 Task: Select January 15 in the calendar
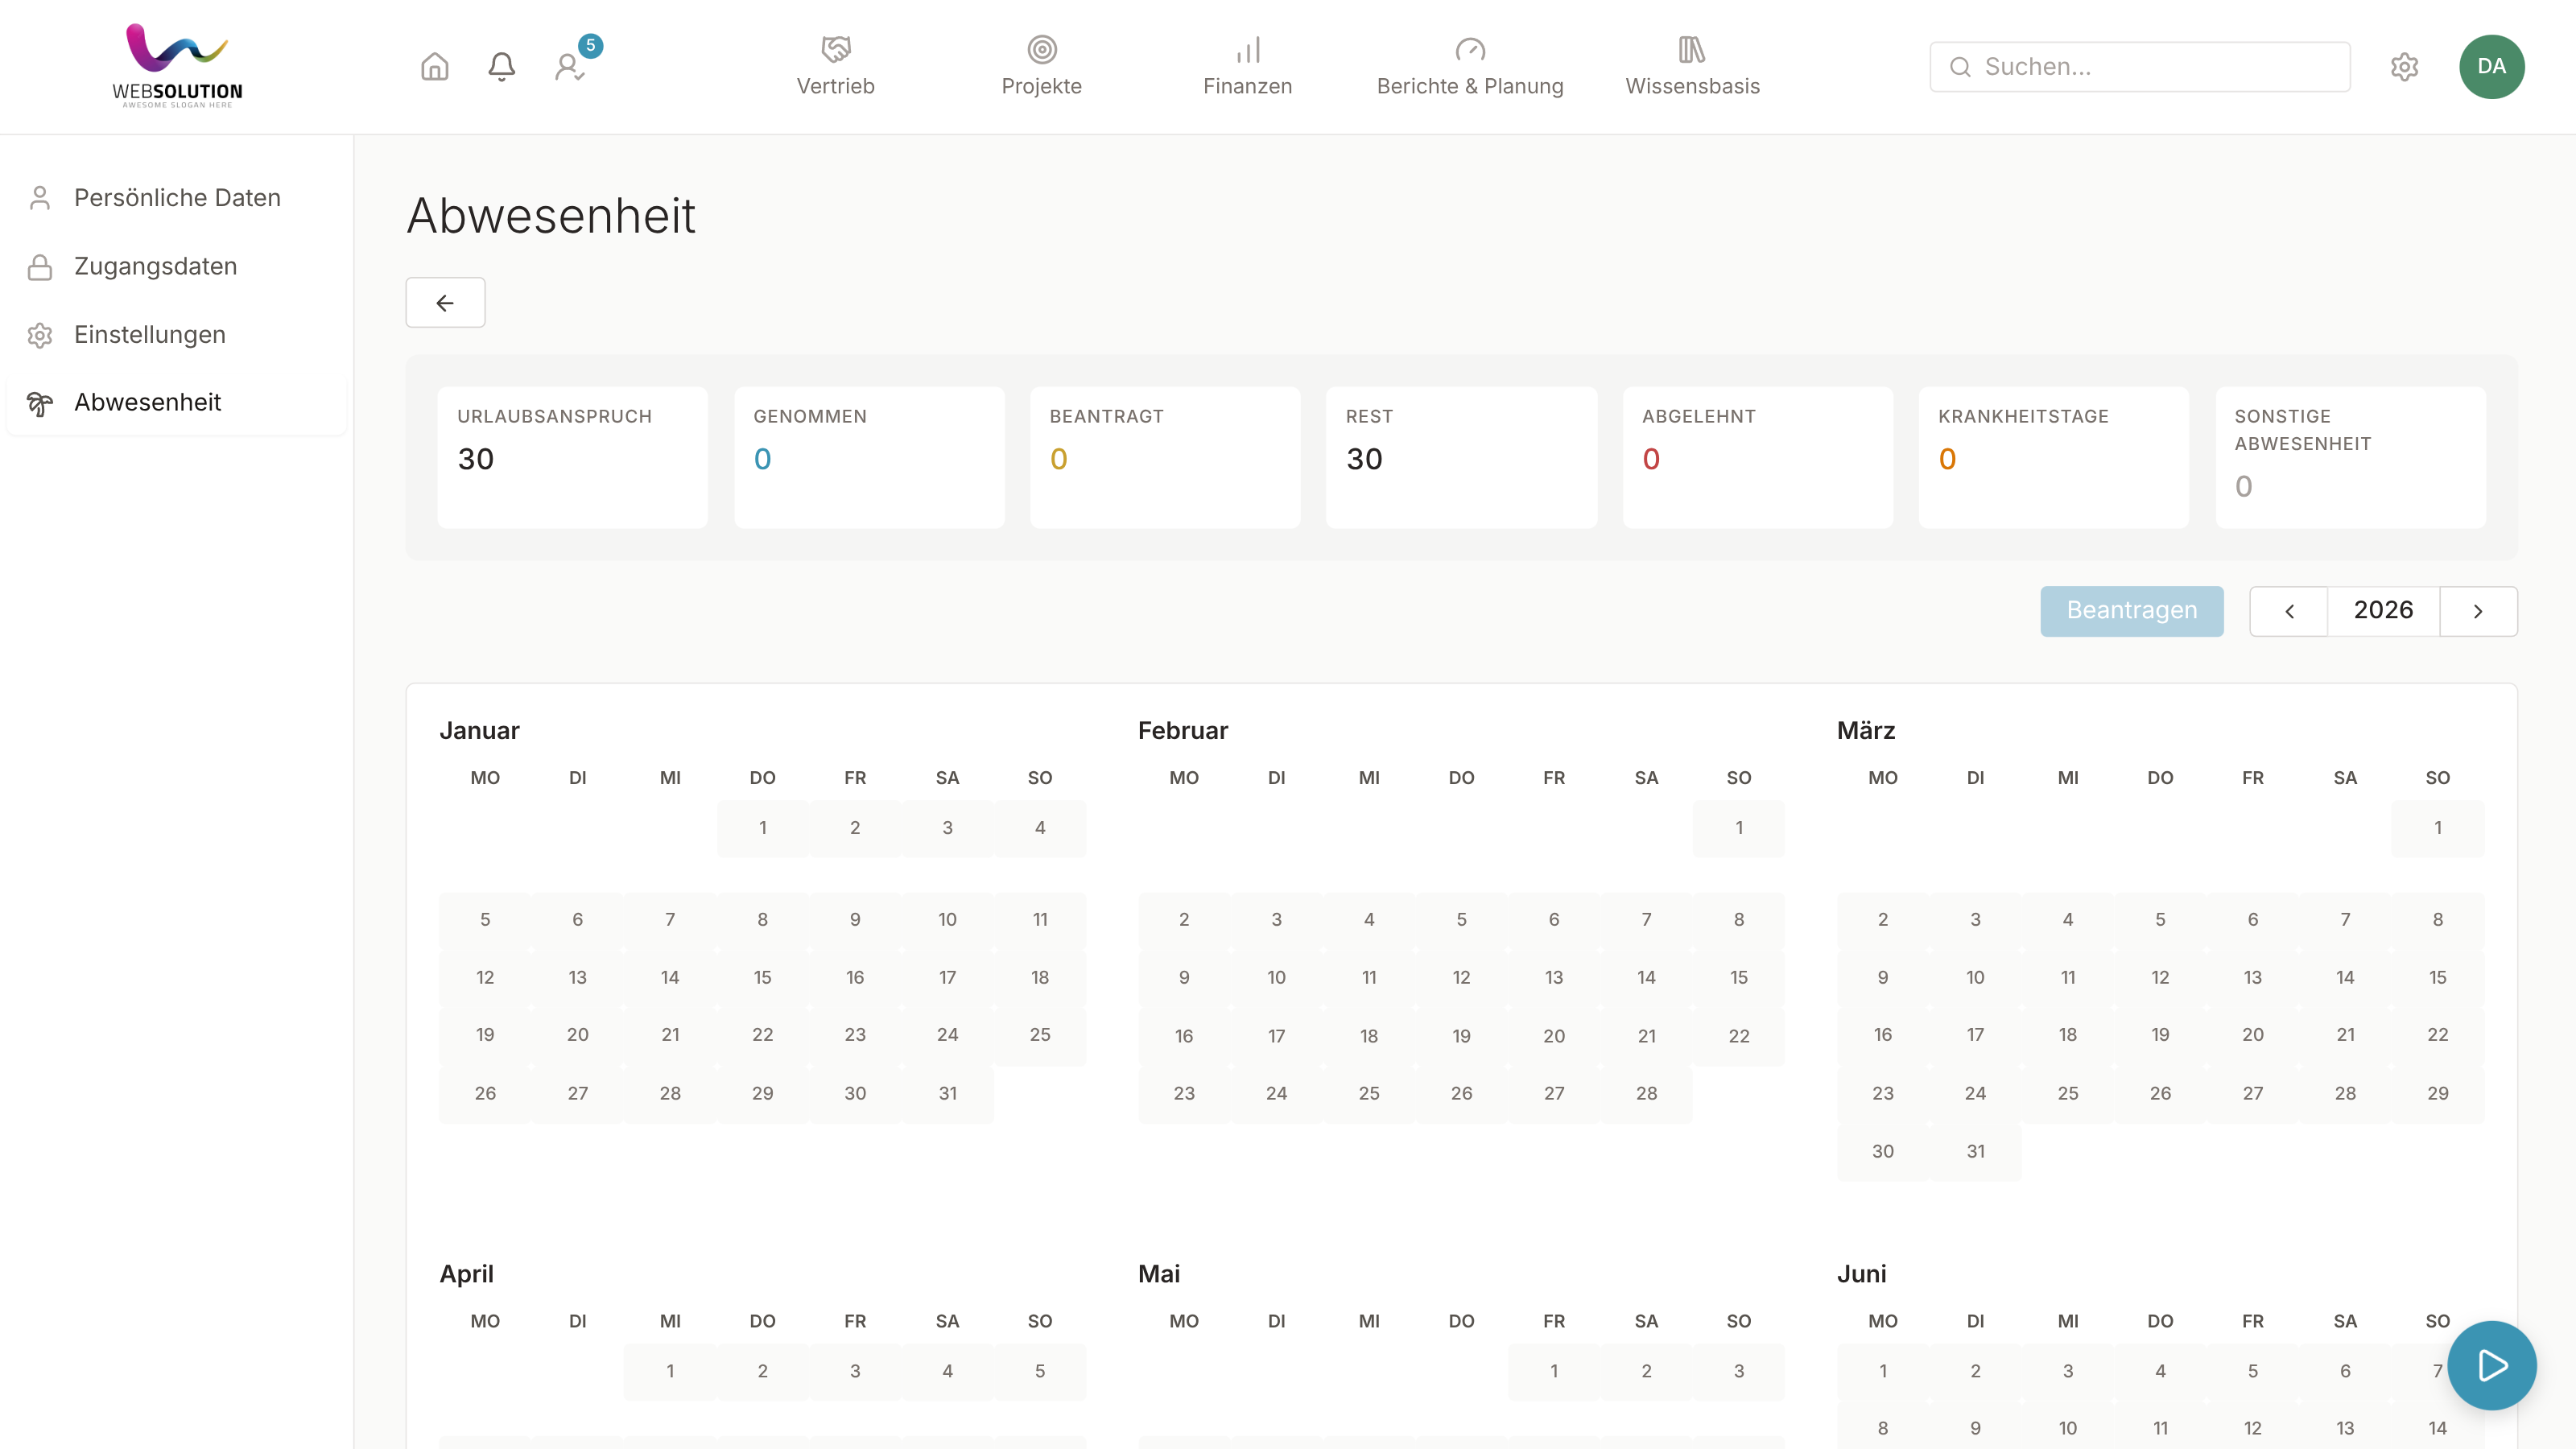pyautogui.click(x=762, y=977)
